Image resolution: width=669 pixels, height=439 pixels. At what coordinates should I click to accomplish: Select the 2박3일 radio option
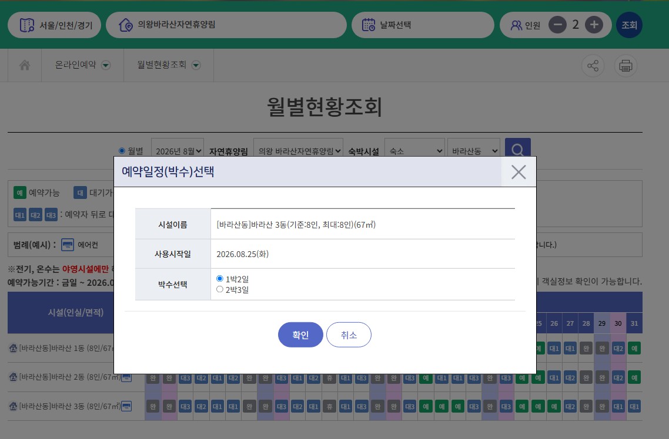click(220, 289)
